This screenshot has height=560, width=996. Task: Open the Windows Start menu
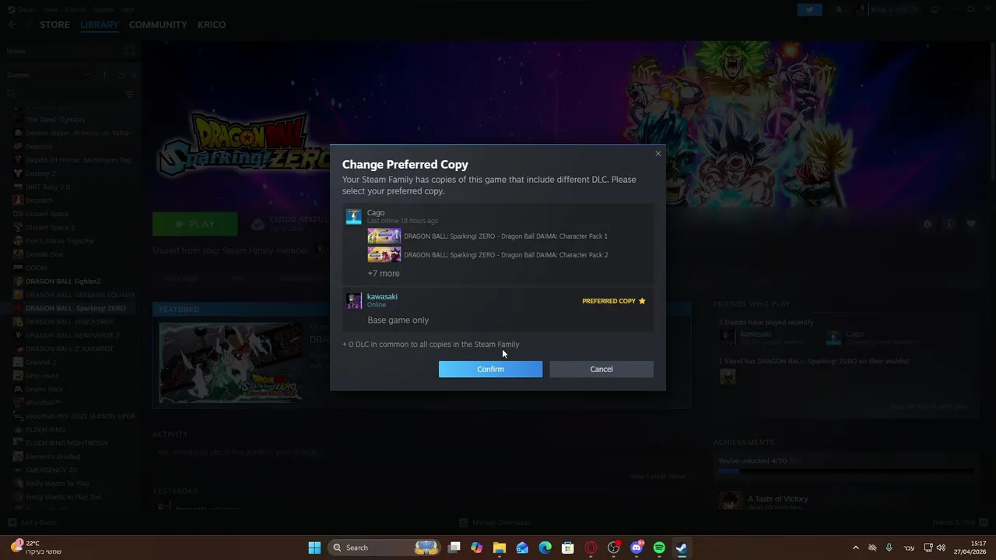click(x=314, y=548)
